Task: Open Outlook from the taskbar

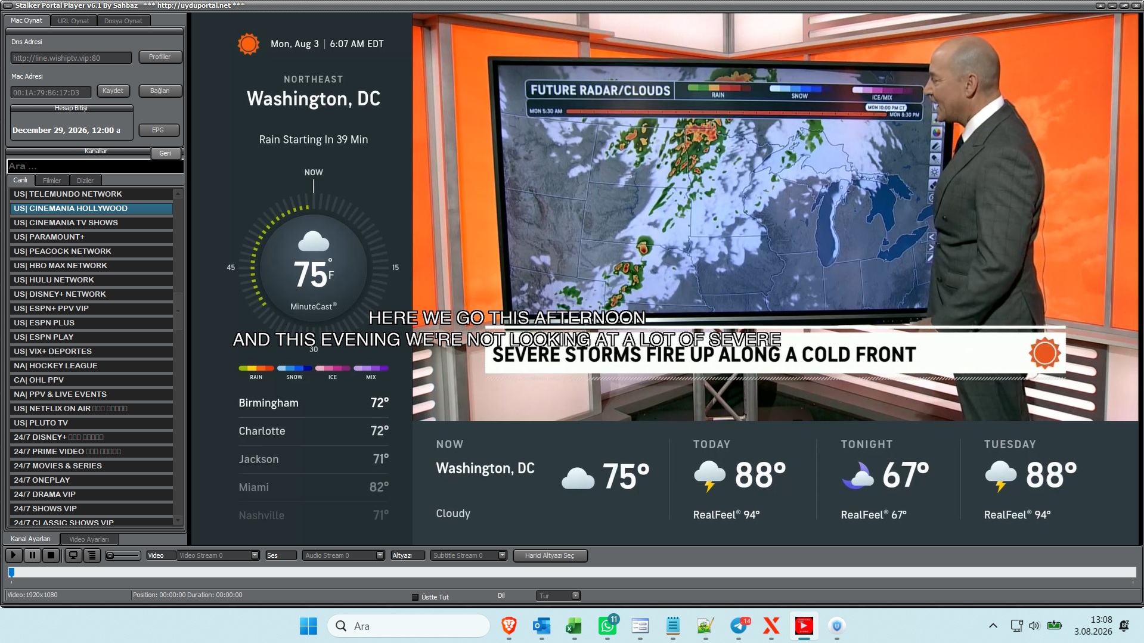Action: click(541, 626)
